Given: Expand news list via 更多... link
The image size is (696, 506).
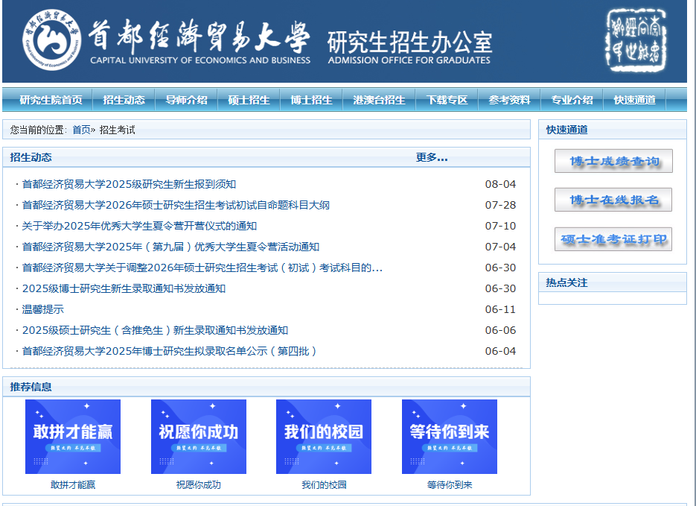Looking at the screenshot, I should (432, 157).
